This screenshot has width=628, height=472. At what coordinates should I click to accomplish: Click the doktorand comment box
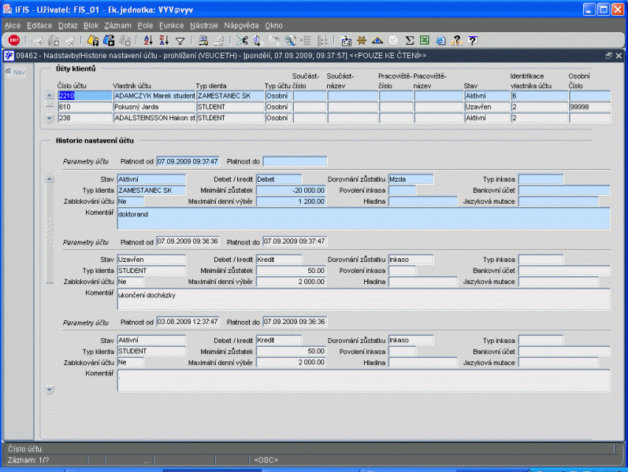pos(363,219)
